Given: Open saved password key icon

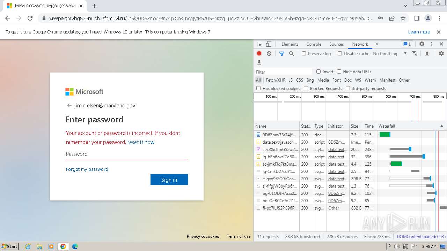Looking at the screenshot, I should click(381, 18).
